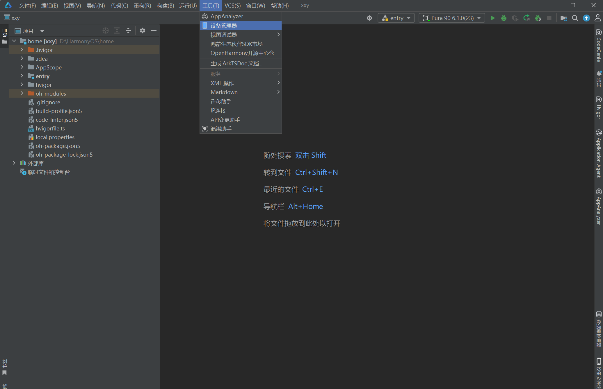This screenshot has height=389, width=603.
Task: Click the Search magnifier icon
Action: pos(575,18)
